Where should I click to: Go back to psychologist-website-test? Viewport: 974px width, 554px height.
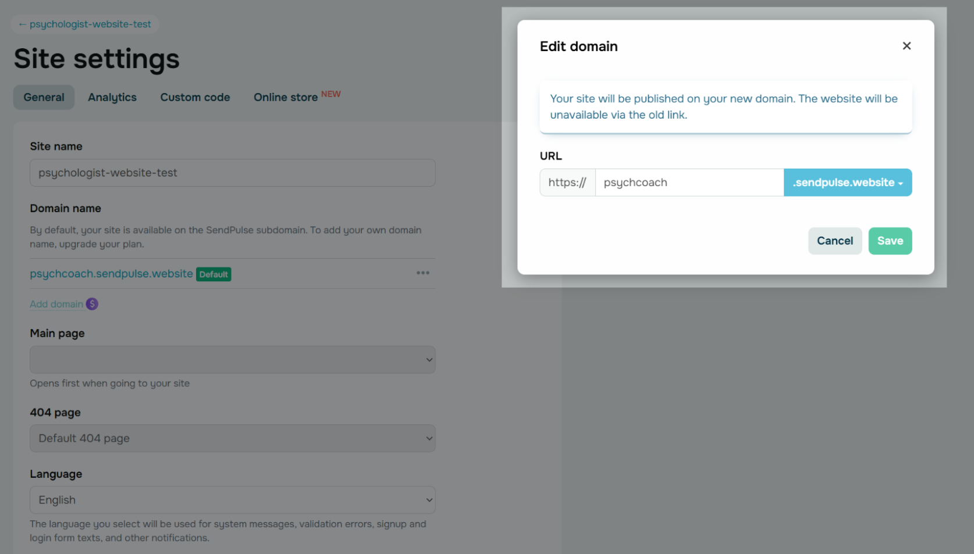tap(85, 24)
